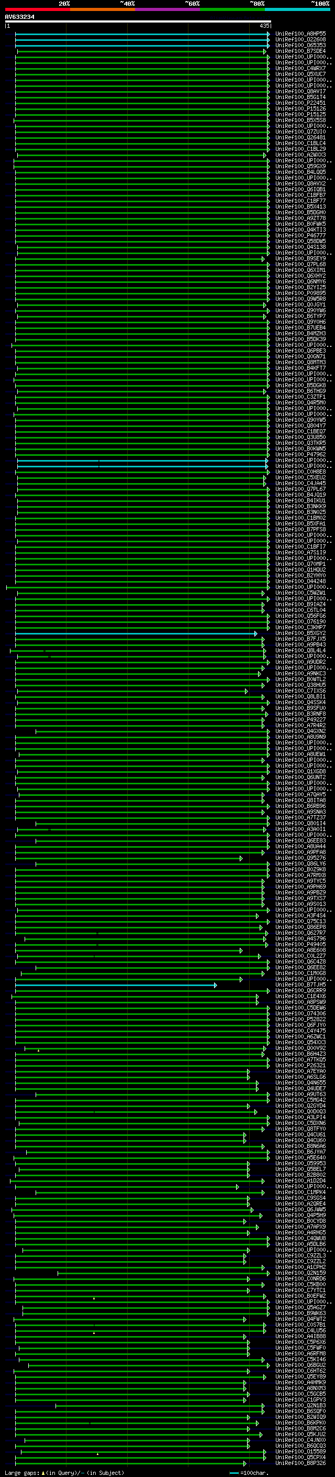The width and height of the screenshot is (335, 1477).
Task: Pick the UniRef100_Q4SSK4 hit name
Action: click(300, 703)
